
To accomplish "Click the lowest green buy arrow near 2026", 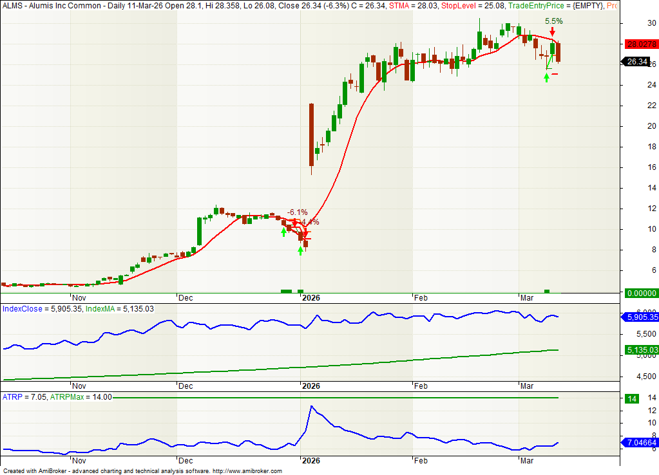I will click(x=300, y=250).
